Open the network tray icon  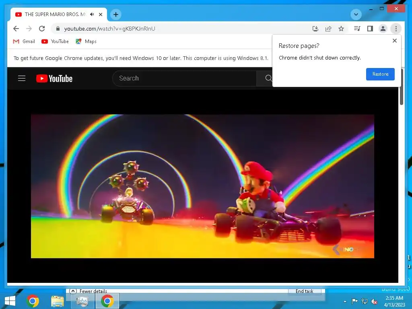[365, 301]
